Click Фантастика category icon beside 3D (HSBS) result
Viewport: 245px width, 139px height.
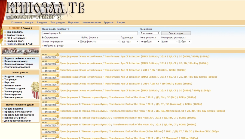50,90
